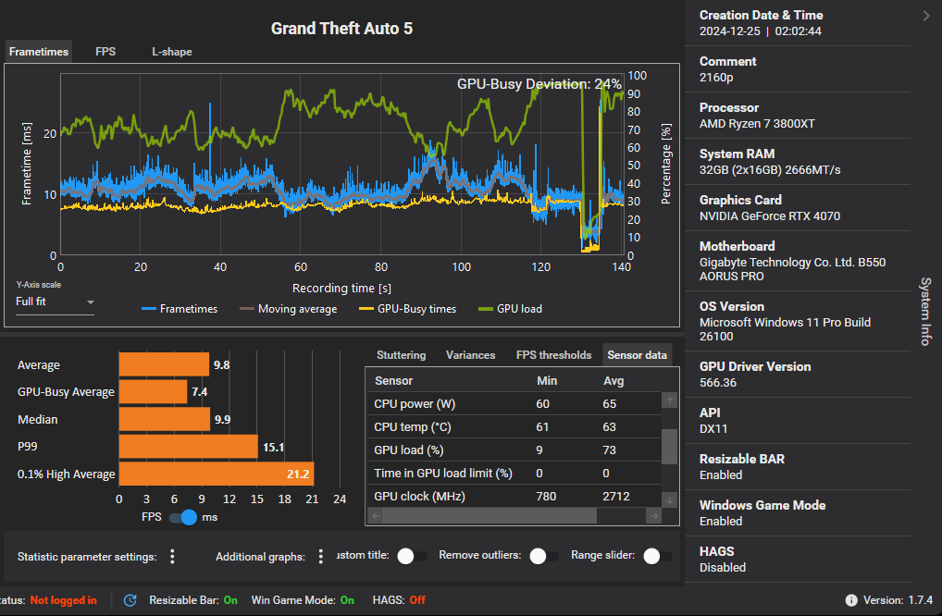
Task: Click the Min column header
Action: click(x=547, y=381)
